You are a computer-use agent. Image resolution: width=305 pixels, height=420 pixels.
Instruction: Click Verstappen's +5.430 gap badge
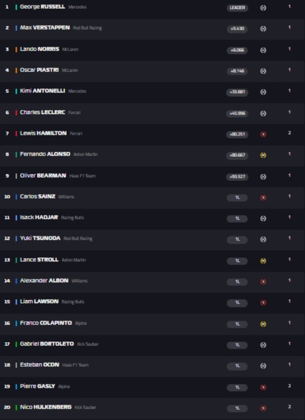(237, 29)
